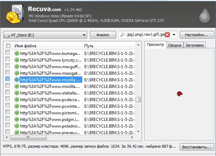The height and width of the screenshot is (156, 216).
Task: Click green status dot of pictomi file
Action: coord(17,113)
